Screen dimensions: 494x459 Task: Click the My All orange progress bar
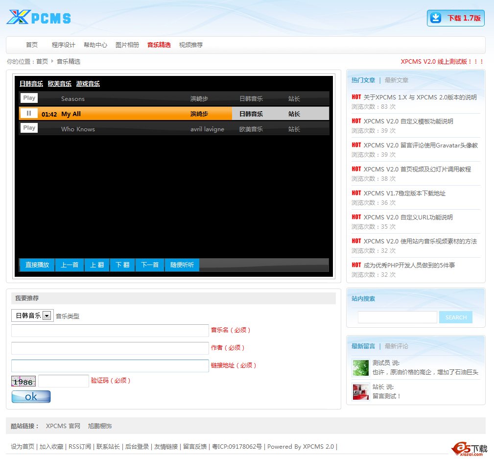(x=125, y=114)
